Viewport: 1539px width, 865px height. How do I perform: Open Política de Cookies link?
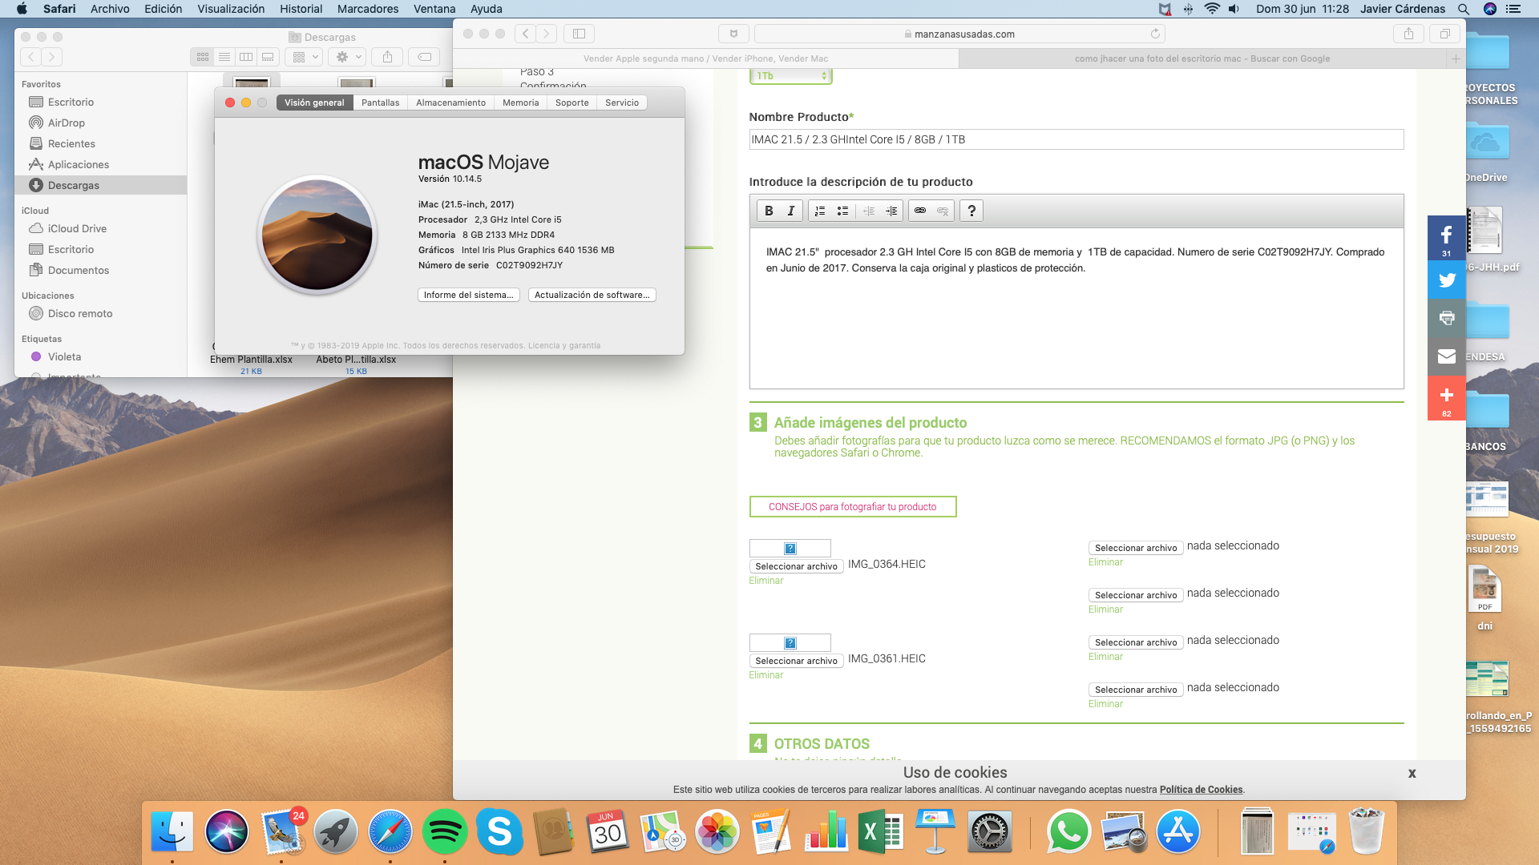click(x=1201, y=790)
